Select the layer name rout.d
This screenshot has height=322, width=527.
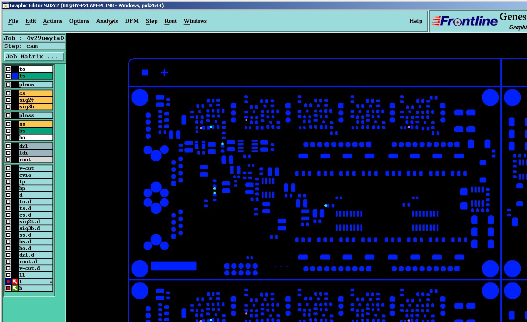point(36,262)
